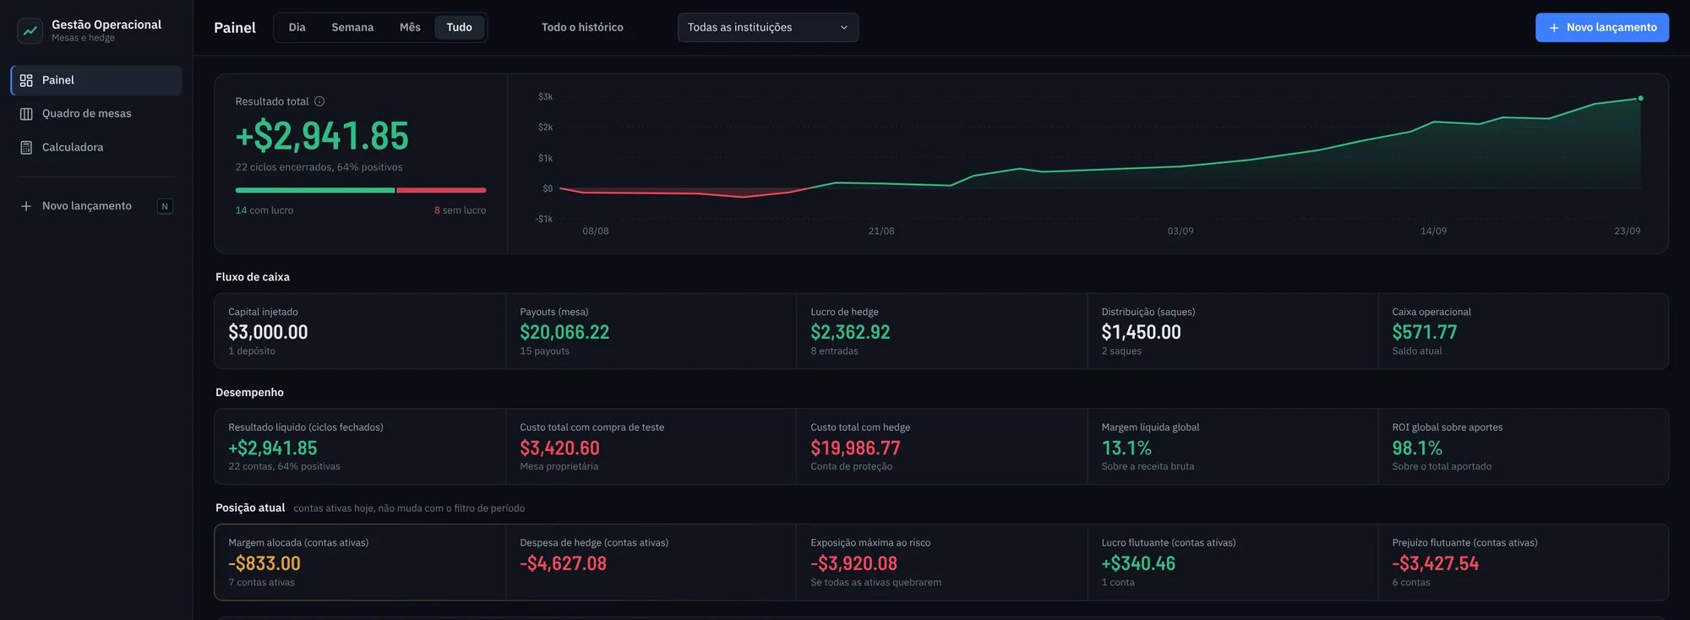Click the Margem líquida global 13.1% value
1690x620 pixels.
click(x=1126, y=449)
